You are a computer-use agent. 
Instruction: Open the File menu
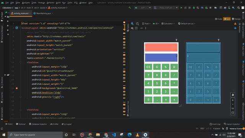[7, 3]
